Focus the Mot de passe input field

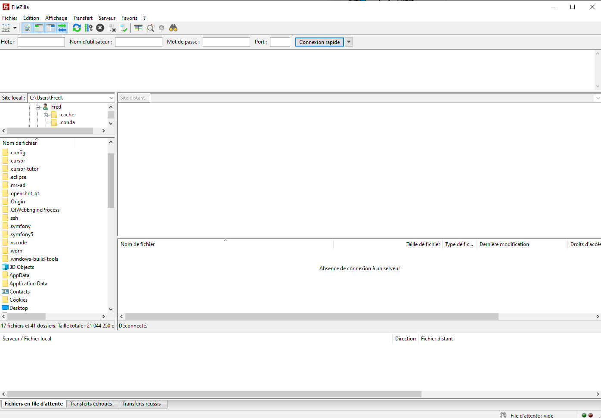pyautogui.click(x=226, y=42)
